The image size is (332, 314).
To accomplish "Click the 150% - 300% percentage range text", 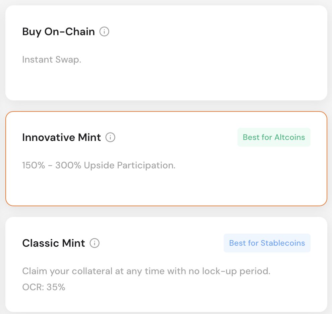I will point(52,165).
